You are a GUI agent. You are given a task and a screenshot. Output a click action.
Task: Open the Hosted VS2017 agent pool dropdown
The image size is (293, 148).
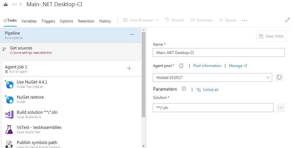213,78
